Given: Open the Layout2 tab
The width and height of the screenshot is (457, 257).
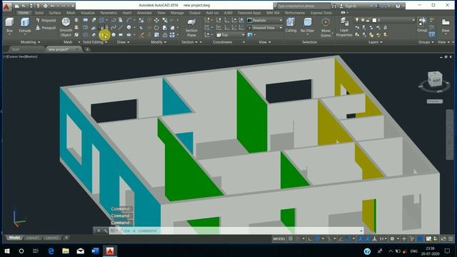Looking at the screenshot, I should click(51, 238).
